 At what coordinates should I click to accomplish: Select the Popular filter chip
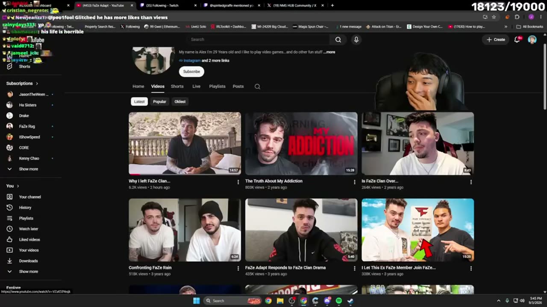(159, 101)
